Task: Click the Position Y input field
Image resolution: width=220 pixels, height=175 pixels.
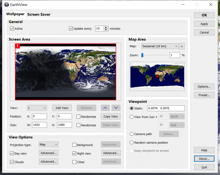Action: [x=65, y=116]
